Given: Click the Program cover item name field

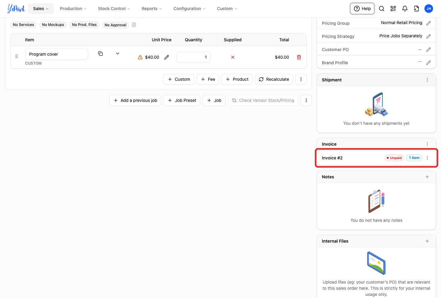Looking at the screenshot, I should click(x=57, y=54).
